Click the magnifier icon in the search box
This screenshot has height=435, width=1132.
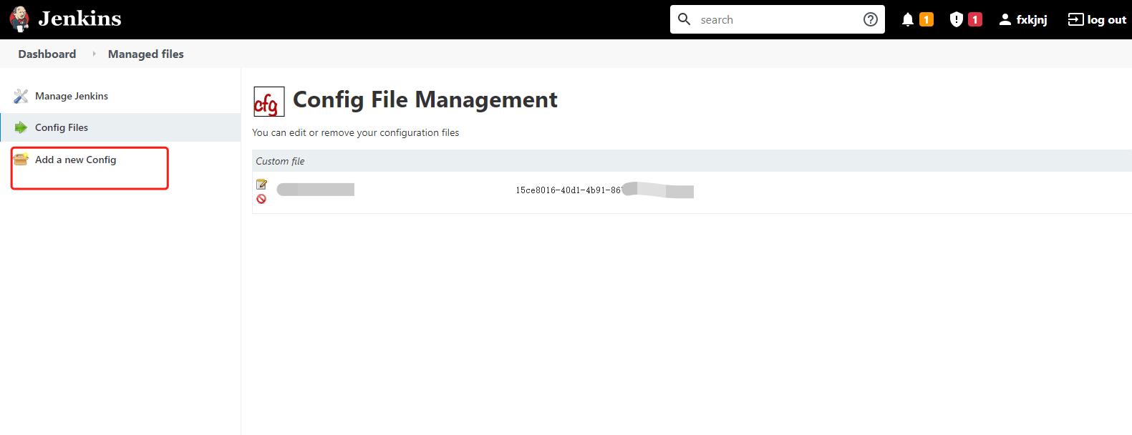[x=684, y=19]
